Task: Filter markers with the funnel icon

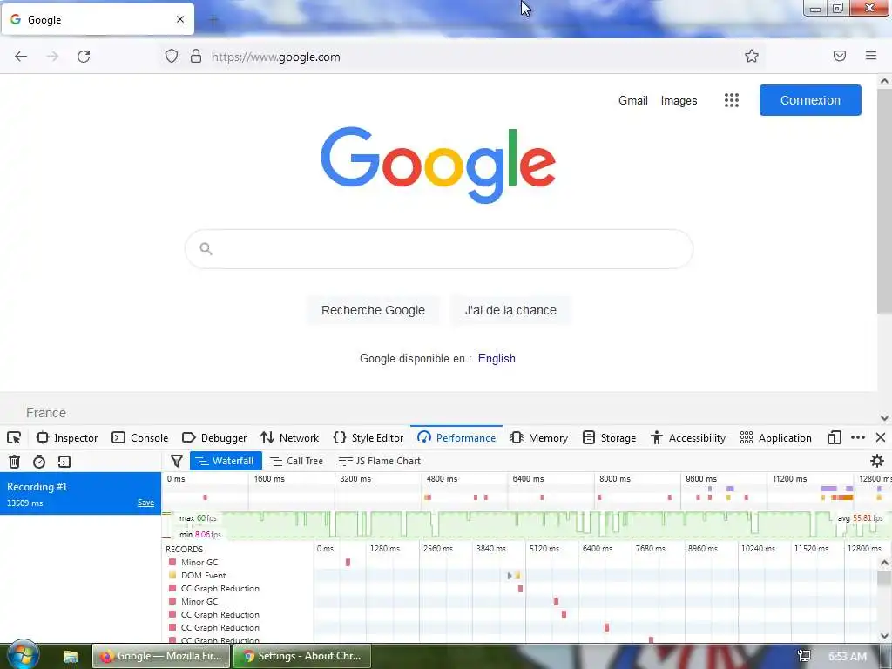Action: [x=176, y=461]
